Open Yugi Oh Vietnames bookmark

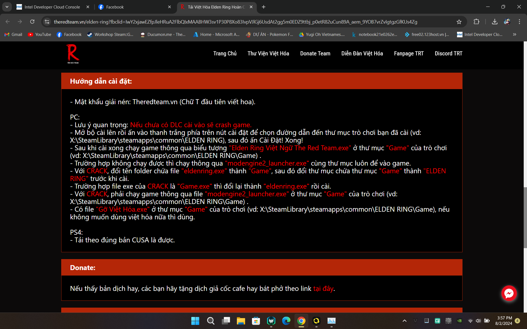point(322,35)
